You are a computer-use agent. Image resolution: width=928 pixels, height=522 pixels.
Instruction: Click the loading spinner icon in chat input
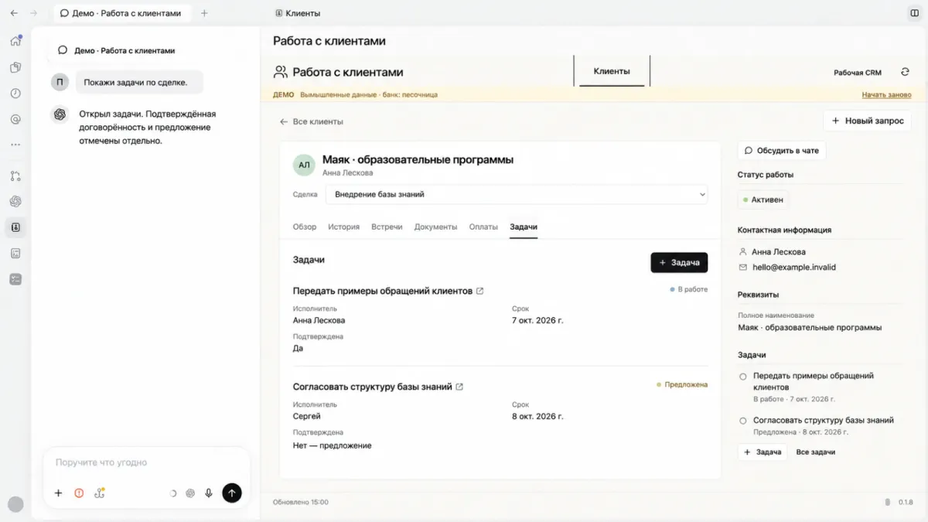point(172,493)
